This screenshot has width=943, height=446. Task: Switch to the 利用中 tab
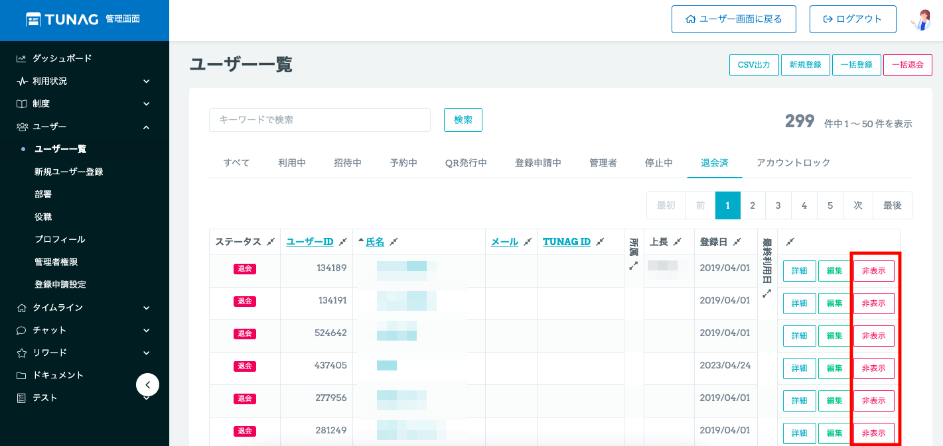click(x=292, y=163)
